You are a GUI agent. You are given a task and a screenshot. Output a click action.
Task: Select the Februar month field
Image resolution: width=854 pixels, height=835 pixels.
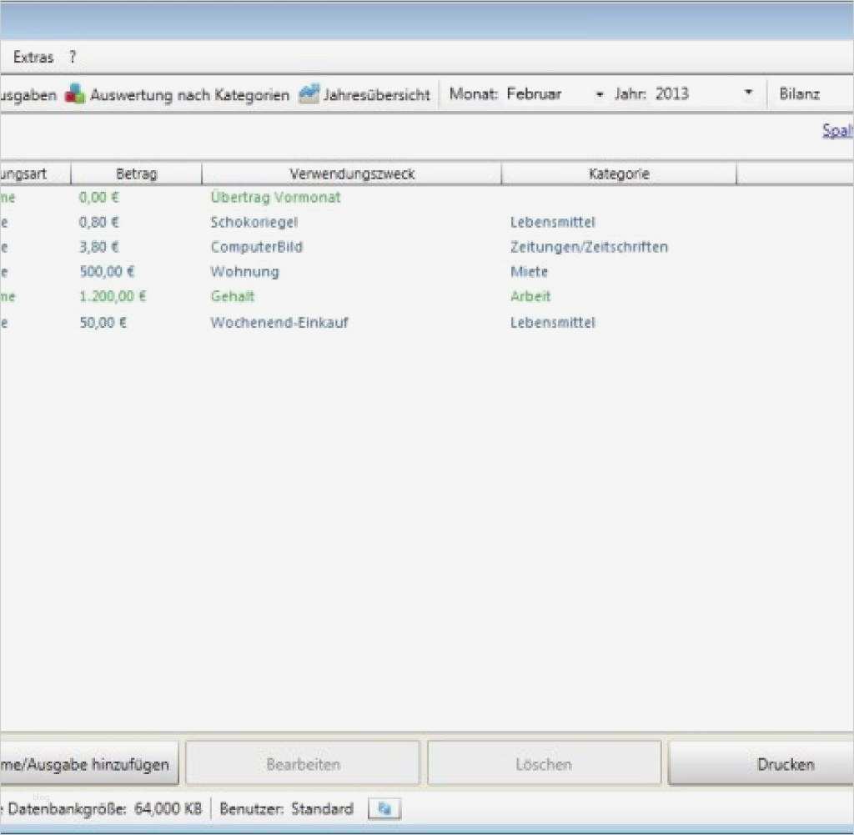pyautogui.click(x=534, y=93)
